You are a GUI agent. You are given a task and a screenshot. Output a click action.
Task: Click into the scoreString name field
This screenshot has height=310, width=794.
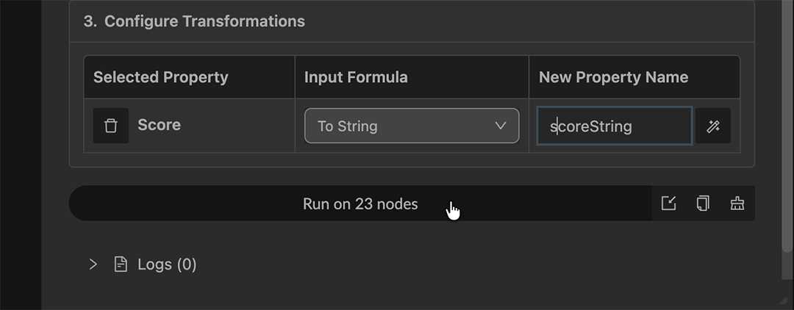[614, 126]
